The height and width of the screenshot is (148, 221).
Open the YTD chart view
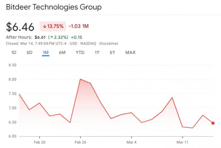(x=80, y=52)
